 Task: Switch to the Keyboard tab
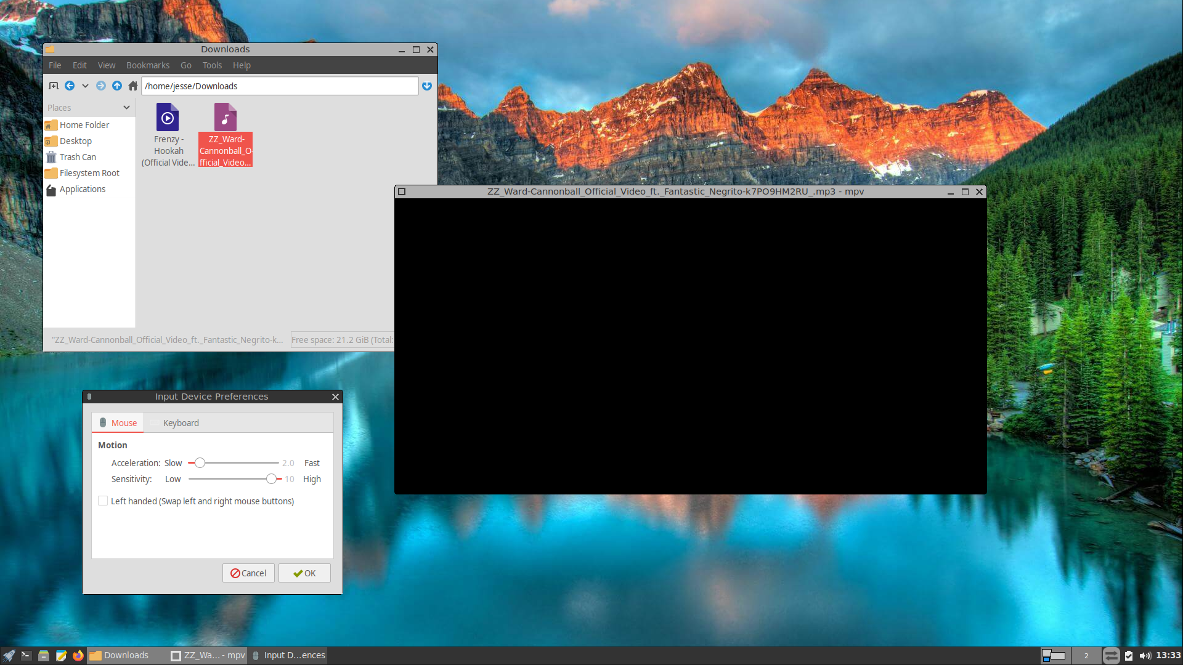click(x=175, y=423)
